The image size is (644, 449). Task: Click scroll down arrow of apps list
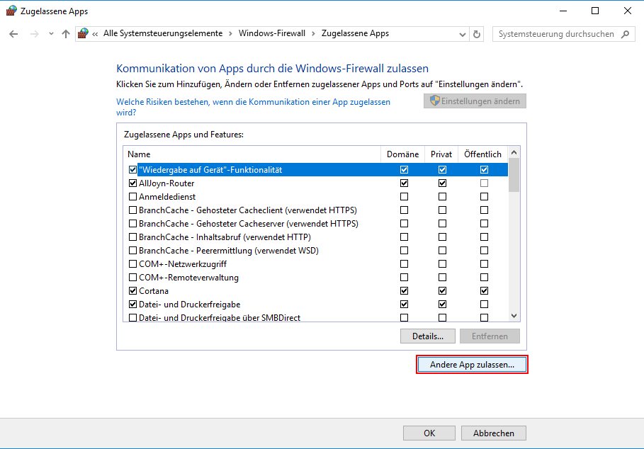coord(514,316)
